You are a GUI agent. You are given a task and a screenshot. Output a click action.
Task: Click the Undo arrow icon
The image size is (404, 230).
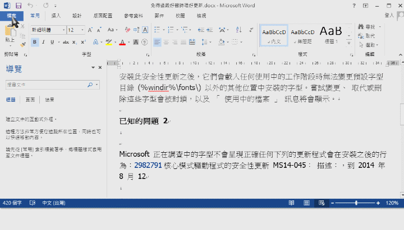(30, 6)
